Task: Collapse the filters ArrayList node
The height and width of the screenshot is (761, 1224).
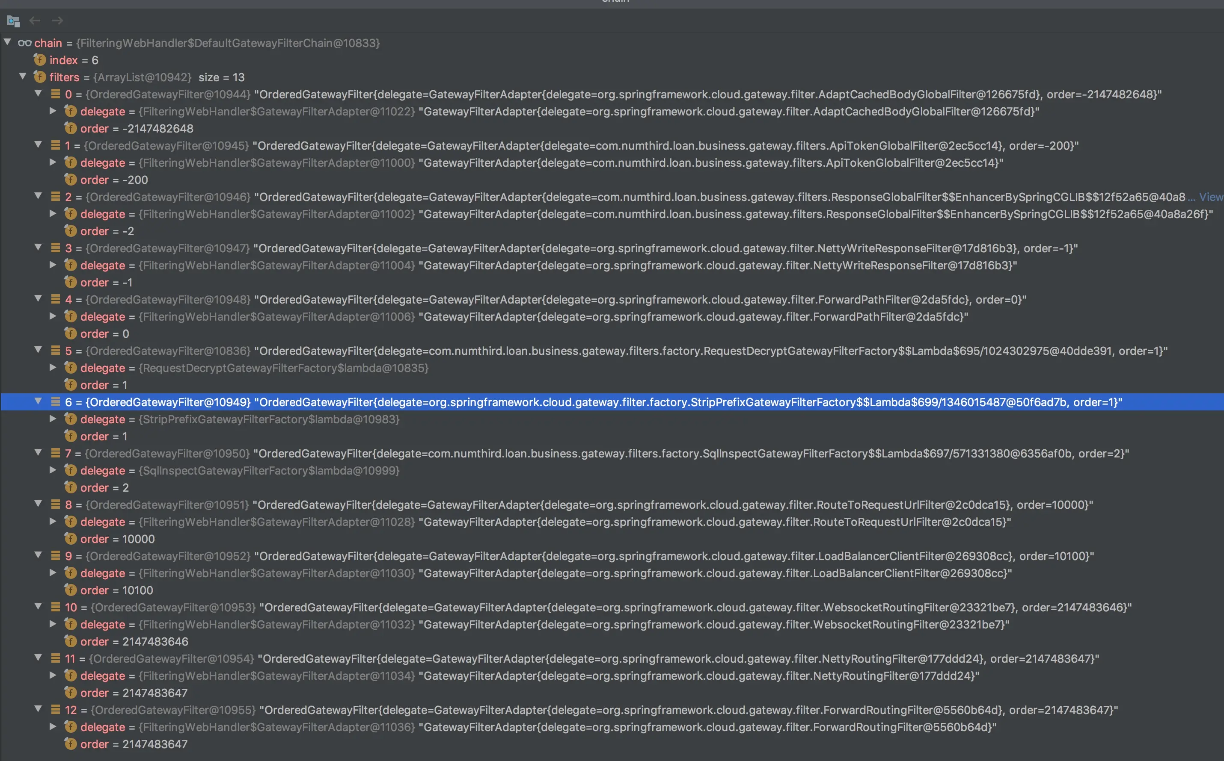Action: click(23, 77)
